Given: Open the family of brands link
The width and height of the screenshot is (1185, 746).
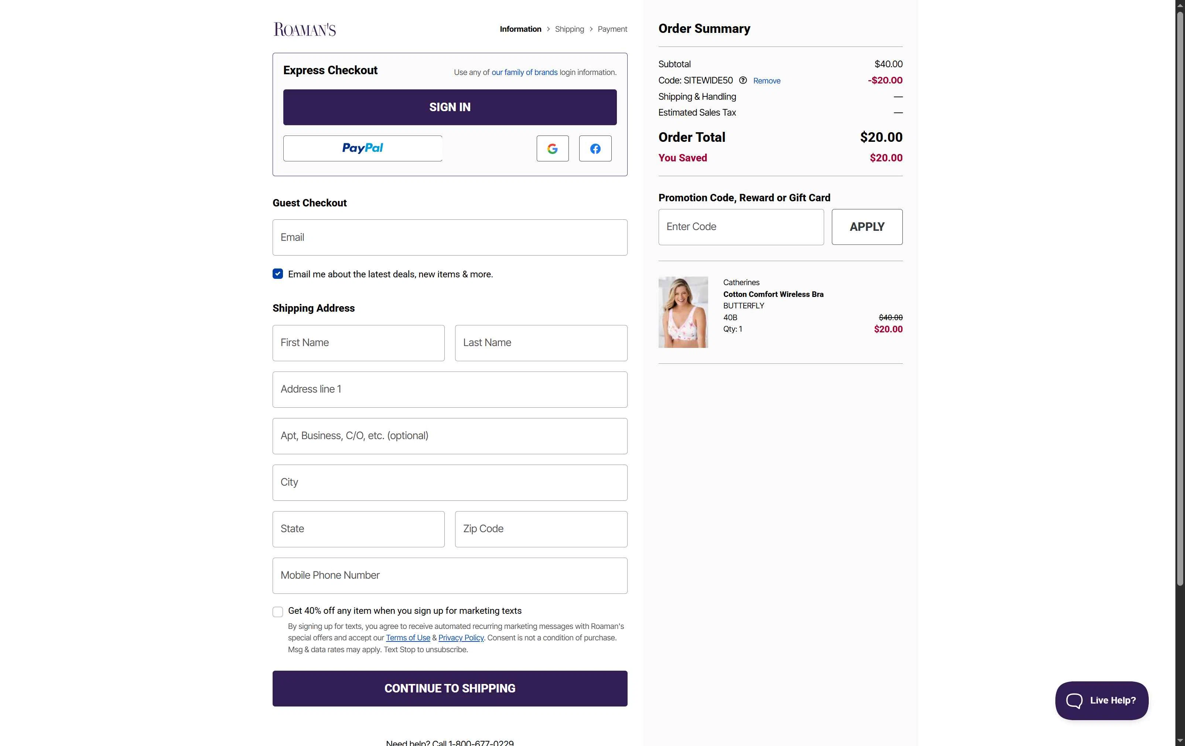Looking at the screenshot, I should [x=524, y=72].
